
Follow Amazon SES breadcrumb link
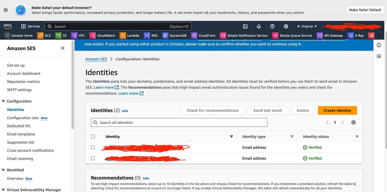pos(96,59)
